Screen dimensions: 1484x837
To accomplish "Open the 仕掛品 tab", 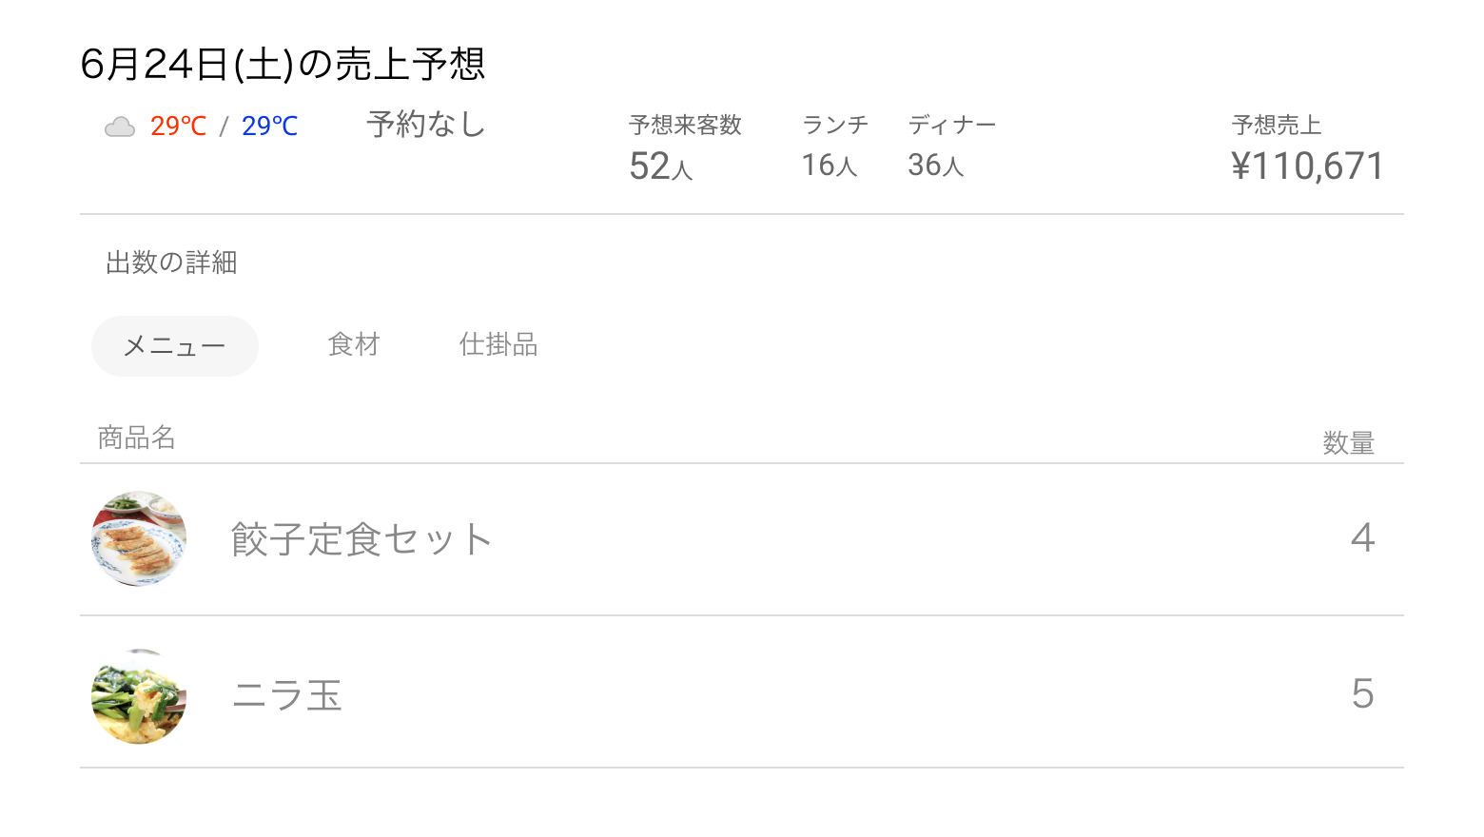I will click(x=498, y=344).
